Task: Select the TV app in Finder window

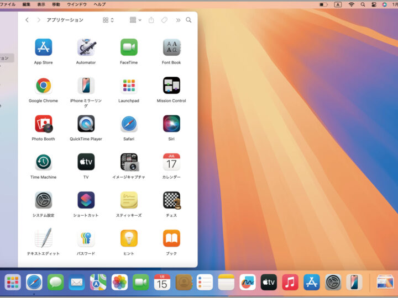Action: 86,162
